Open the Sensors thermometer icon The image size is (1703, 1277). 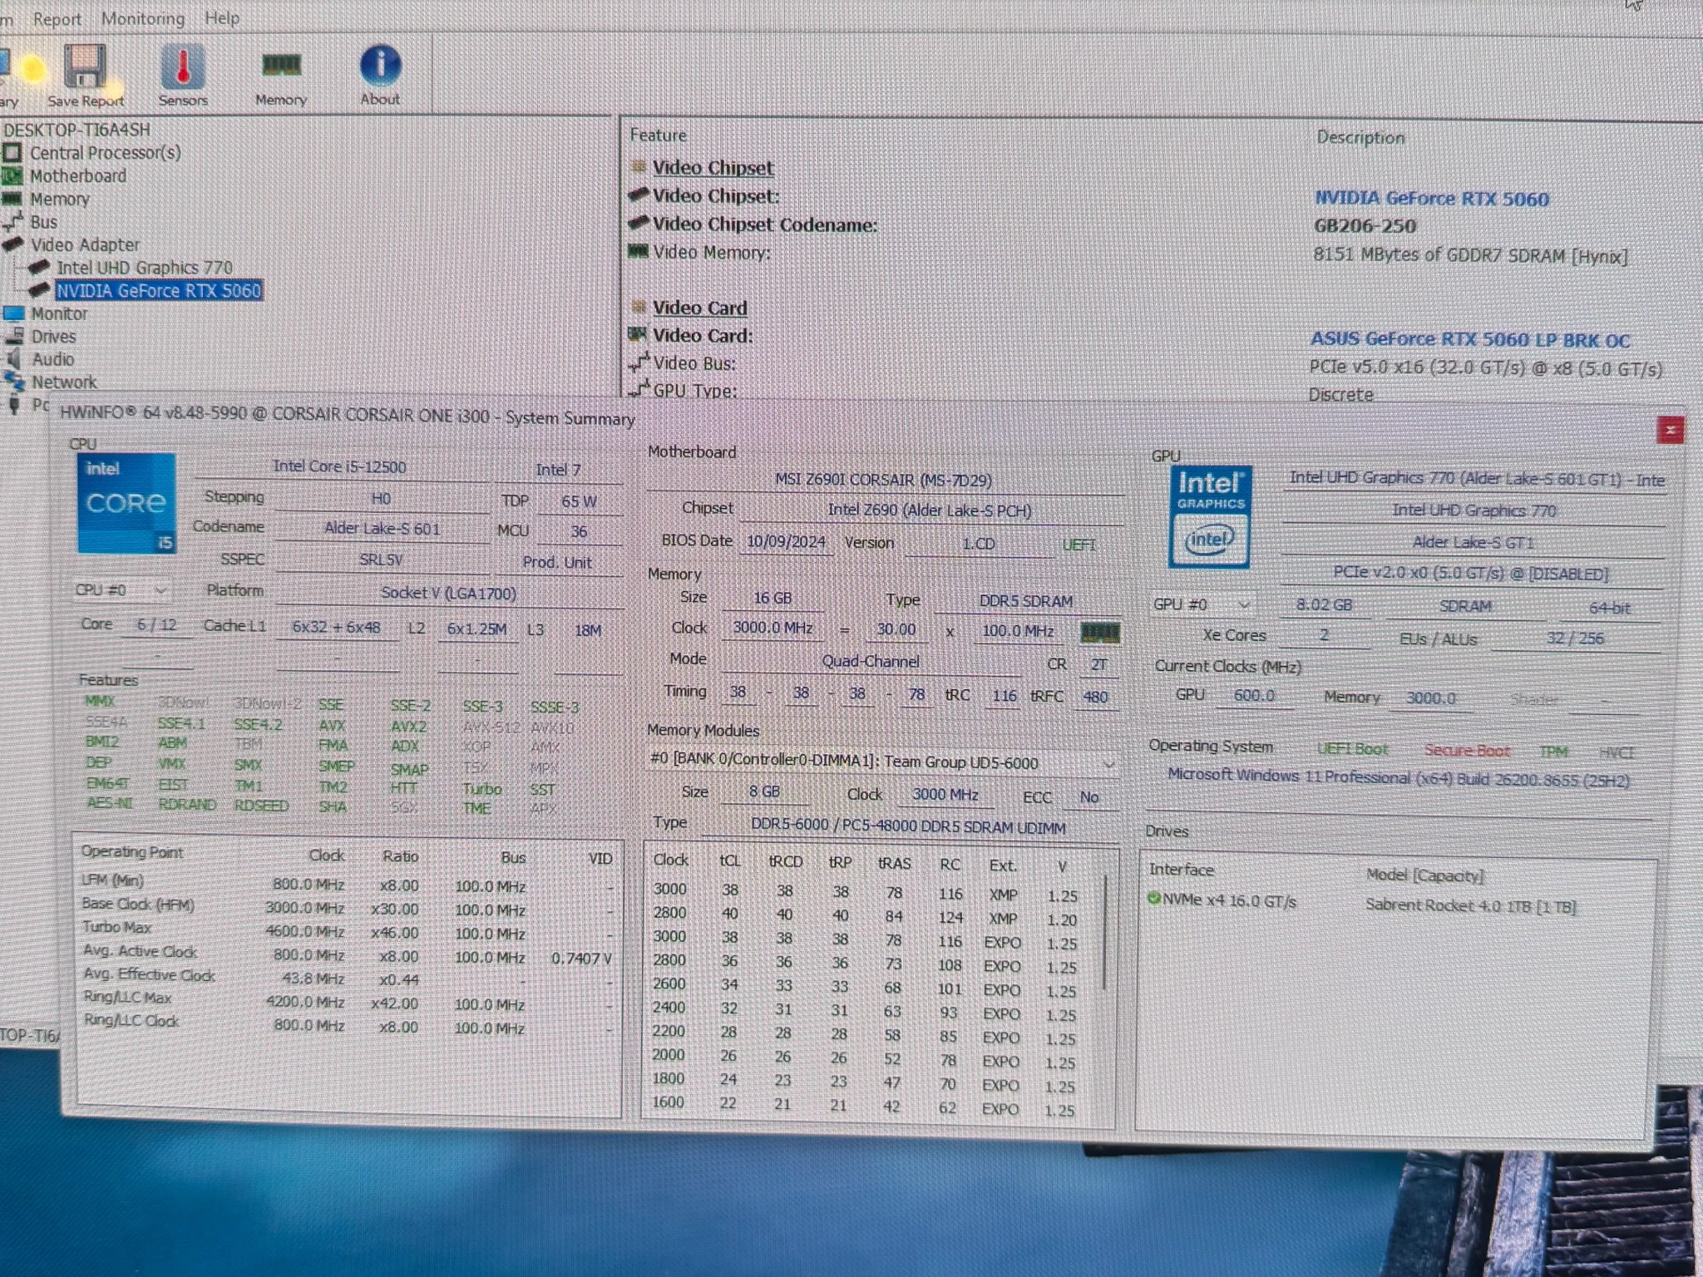(183, 67)
